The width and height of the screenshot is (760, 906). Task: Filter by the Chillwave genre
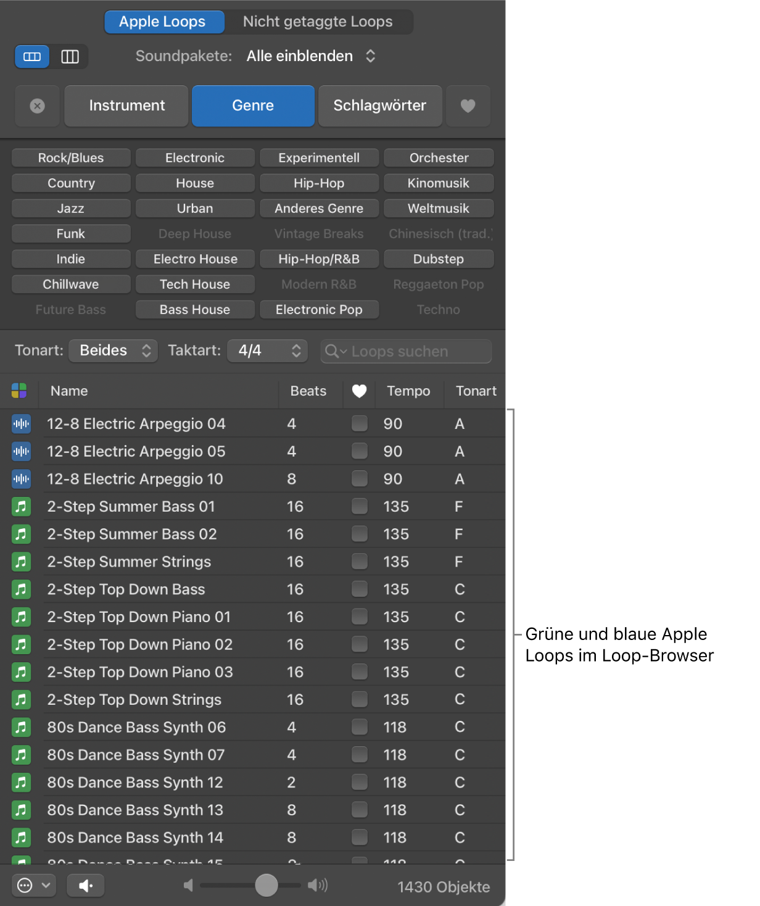[71, 285]
